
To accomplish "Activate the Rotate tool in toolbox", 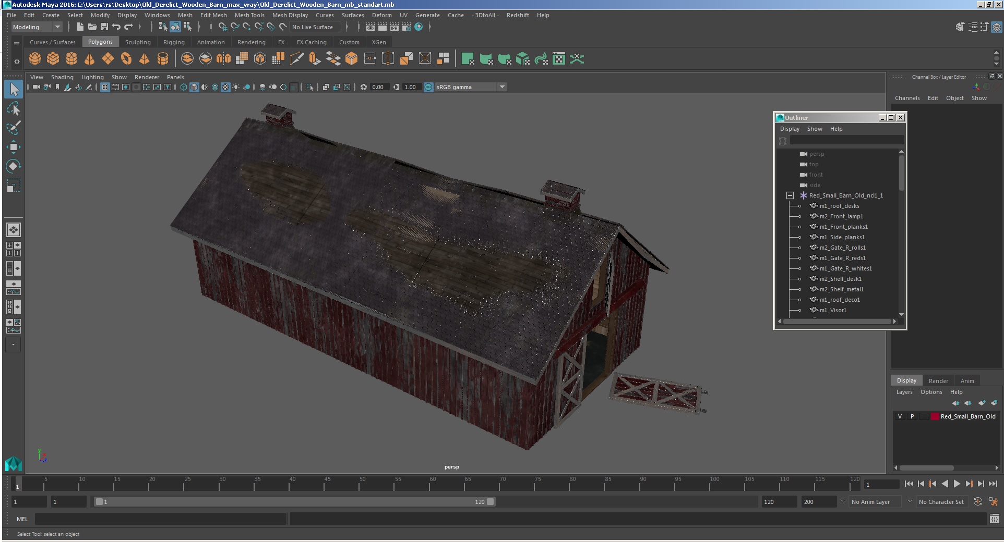I will 13,166.
